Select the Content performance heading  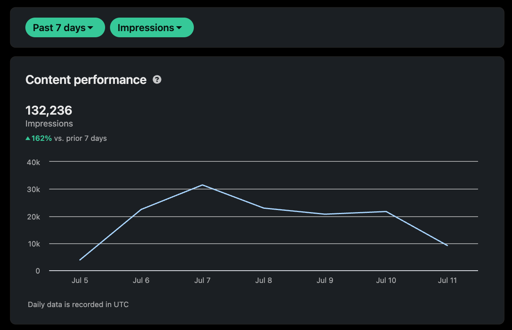click(86, 80)
